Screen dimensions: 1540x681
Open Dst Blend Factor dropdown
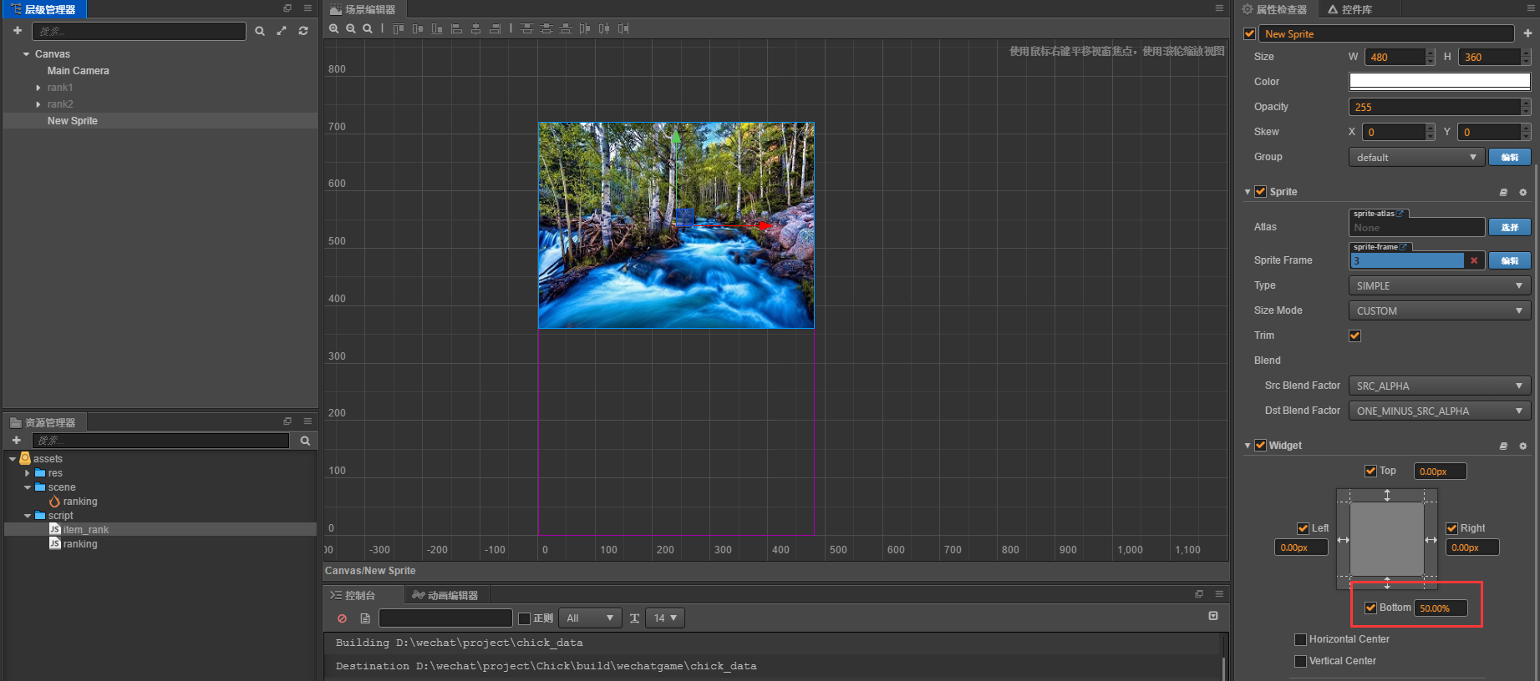pos(1440,411)
